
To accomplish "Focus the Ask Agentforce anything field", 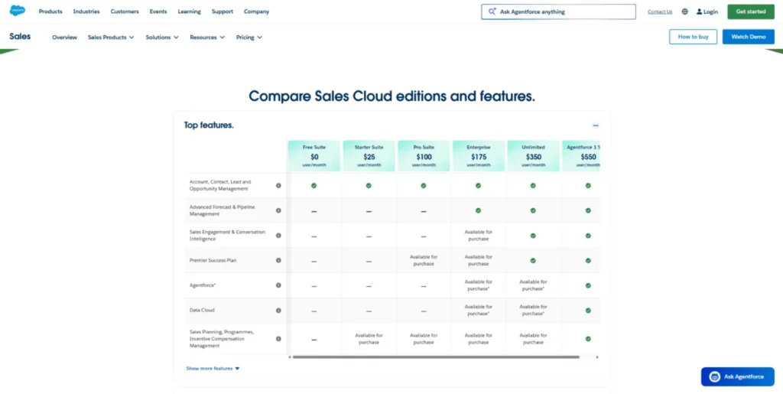I will (x=558, y=11).
